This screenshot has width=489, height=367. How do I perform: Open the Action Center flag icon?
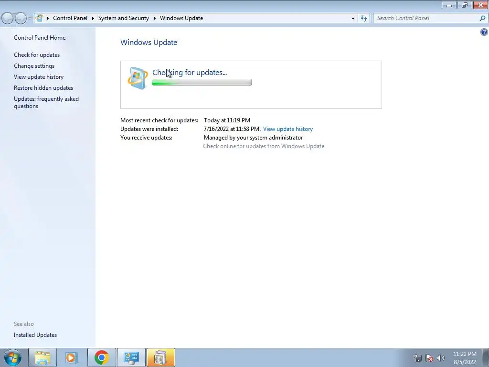pyautogui.click(x=429, y=358)
